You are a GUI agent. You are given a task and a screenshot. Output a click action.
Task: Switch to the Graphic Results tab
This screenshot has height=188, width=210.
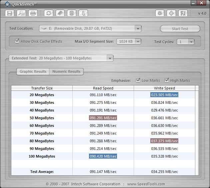point(33,71)
